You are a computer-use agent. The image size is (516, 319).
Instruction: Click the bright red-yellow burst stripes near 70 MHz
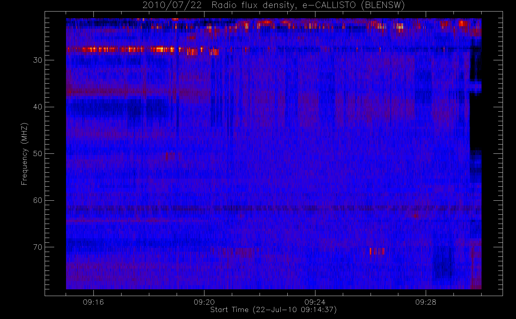pos(377,251)
